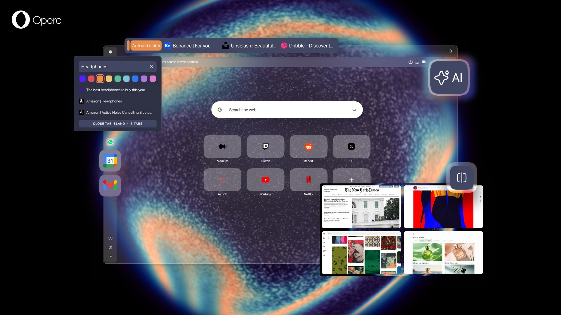The width and height of the screenshot is (561, 315).
Task: Open the downloads icon in the toolbar
Action: 417,62
